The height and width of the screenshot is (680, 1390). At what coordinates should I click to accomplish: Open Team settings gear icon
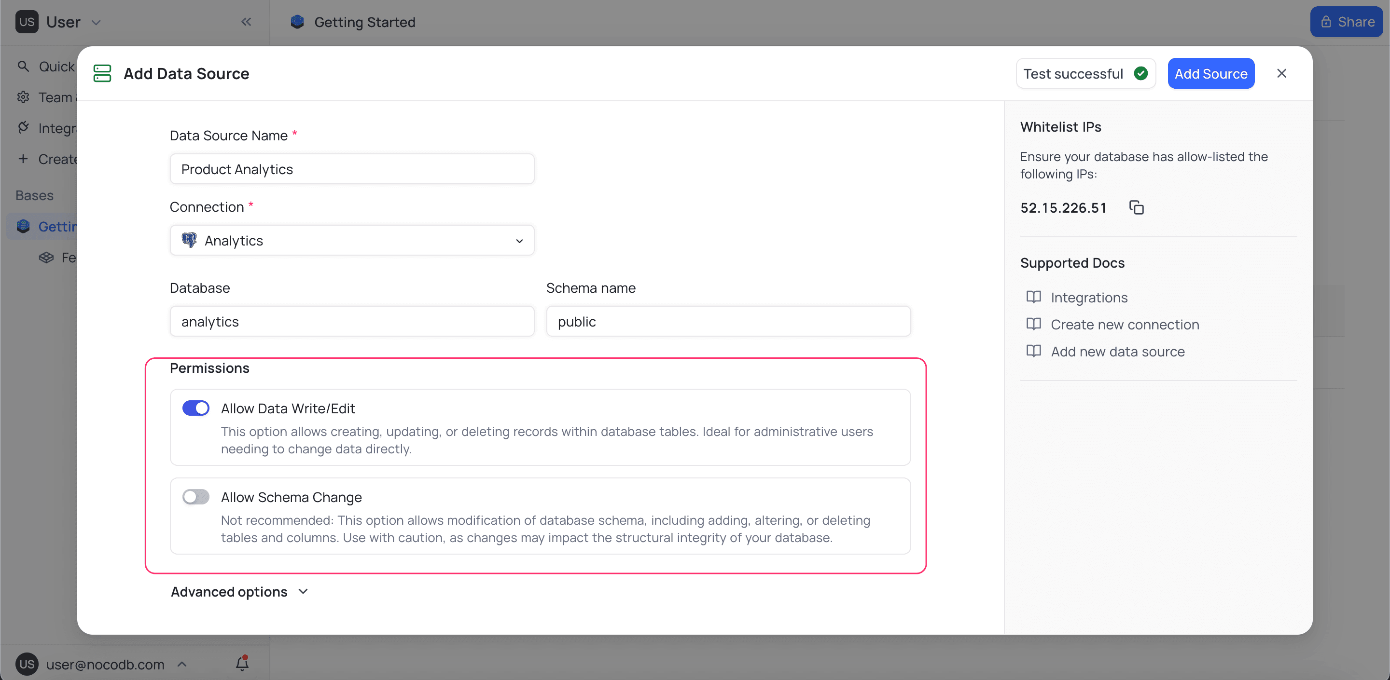pyautogui.click(x=23, y=97)
